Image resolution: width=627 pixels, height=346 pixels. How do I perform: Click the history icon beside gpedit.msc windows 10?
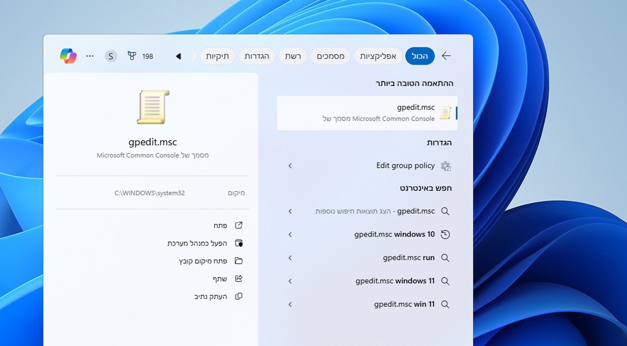[445, 234]
